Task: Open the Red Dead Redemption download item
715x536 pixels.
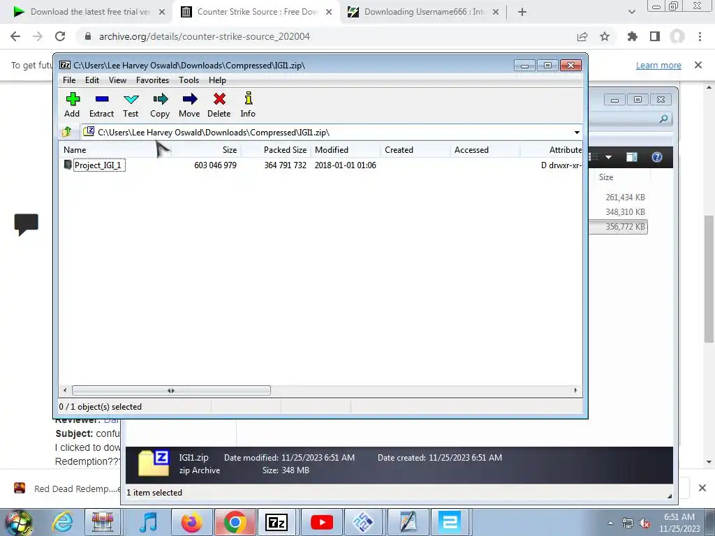Action: coord(68,489)
